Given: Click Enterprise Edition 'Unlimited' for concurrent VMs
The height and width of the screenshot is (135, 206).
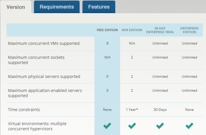Looking at the screenshot, I should tap(189, 43).
